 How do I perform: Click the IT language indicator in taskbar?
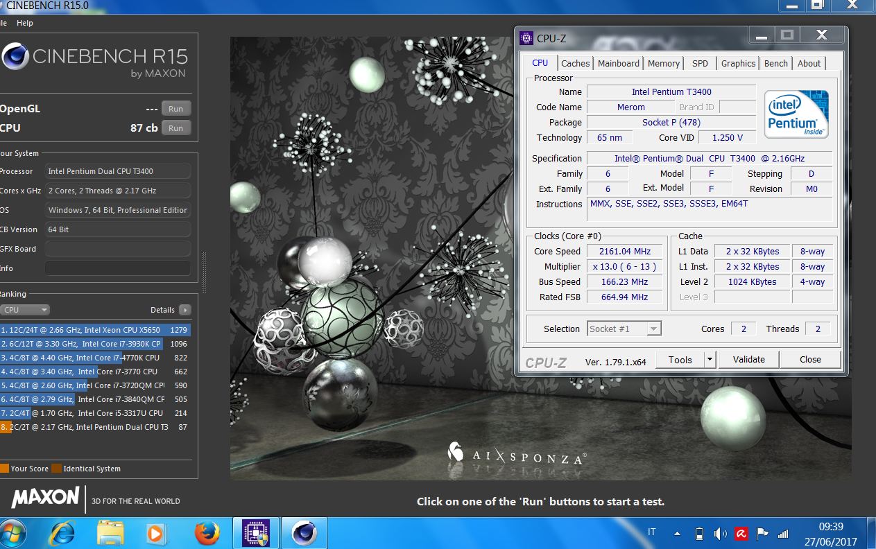651,532
